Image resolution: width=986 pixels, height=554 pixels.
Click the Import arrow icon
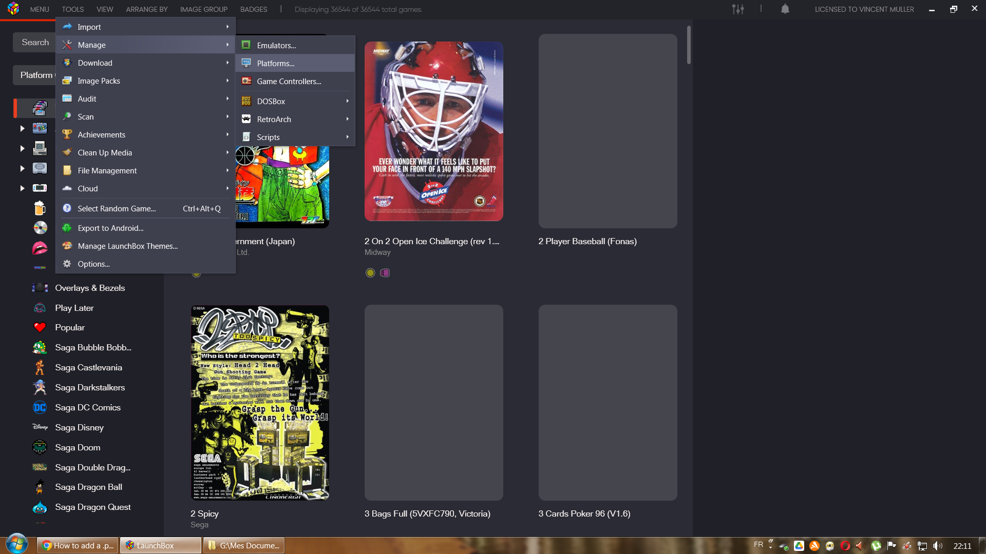point(67,27)
